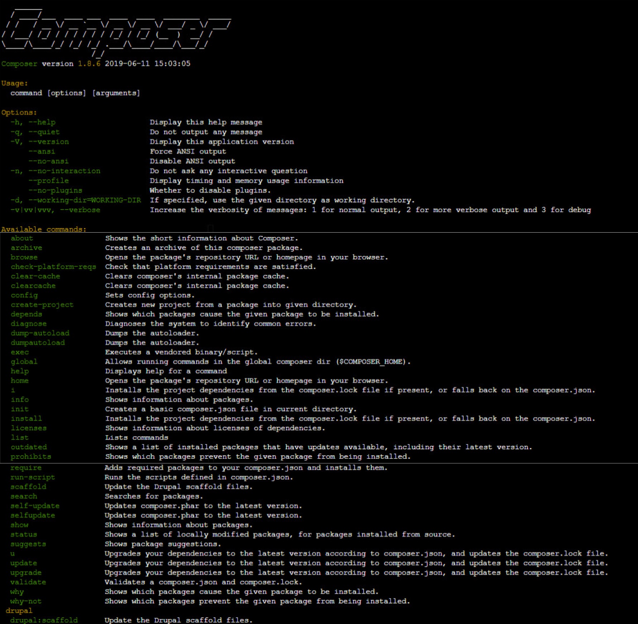Click the 'exec' command name
The image size is (638, 624).
pyautogui.click(x=20, y=352)
